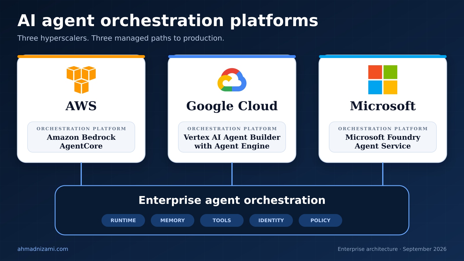This screenshot has height=261, width=464.
Task: Click the "Three hyperscalers" subtitle text
Action: [121, 38]
